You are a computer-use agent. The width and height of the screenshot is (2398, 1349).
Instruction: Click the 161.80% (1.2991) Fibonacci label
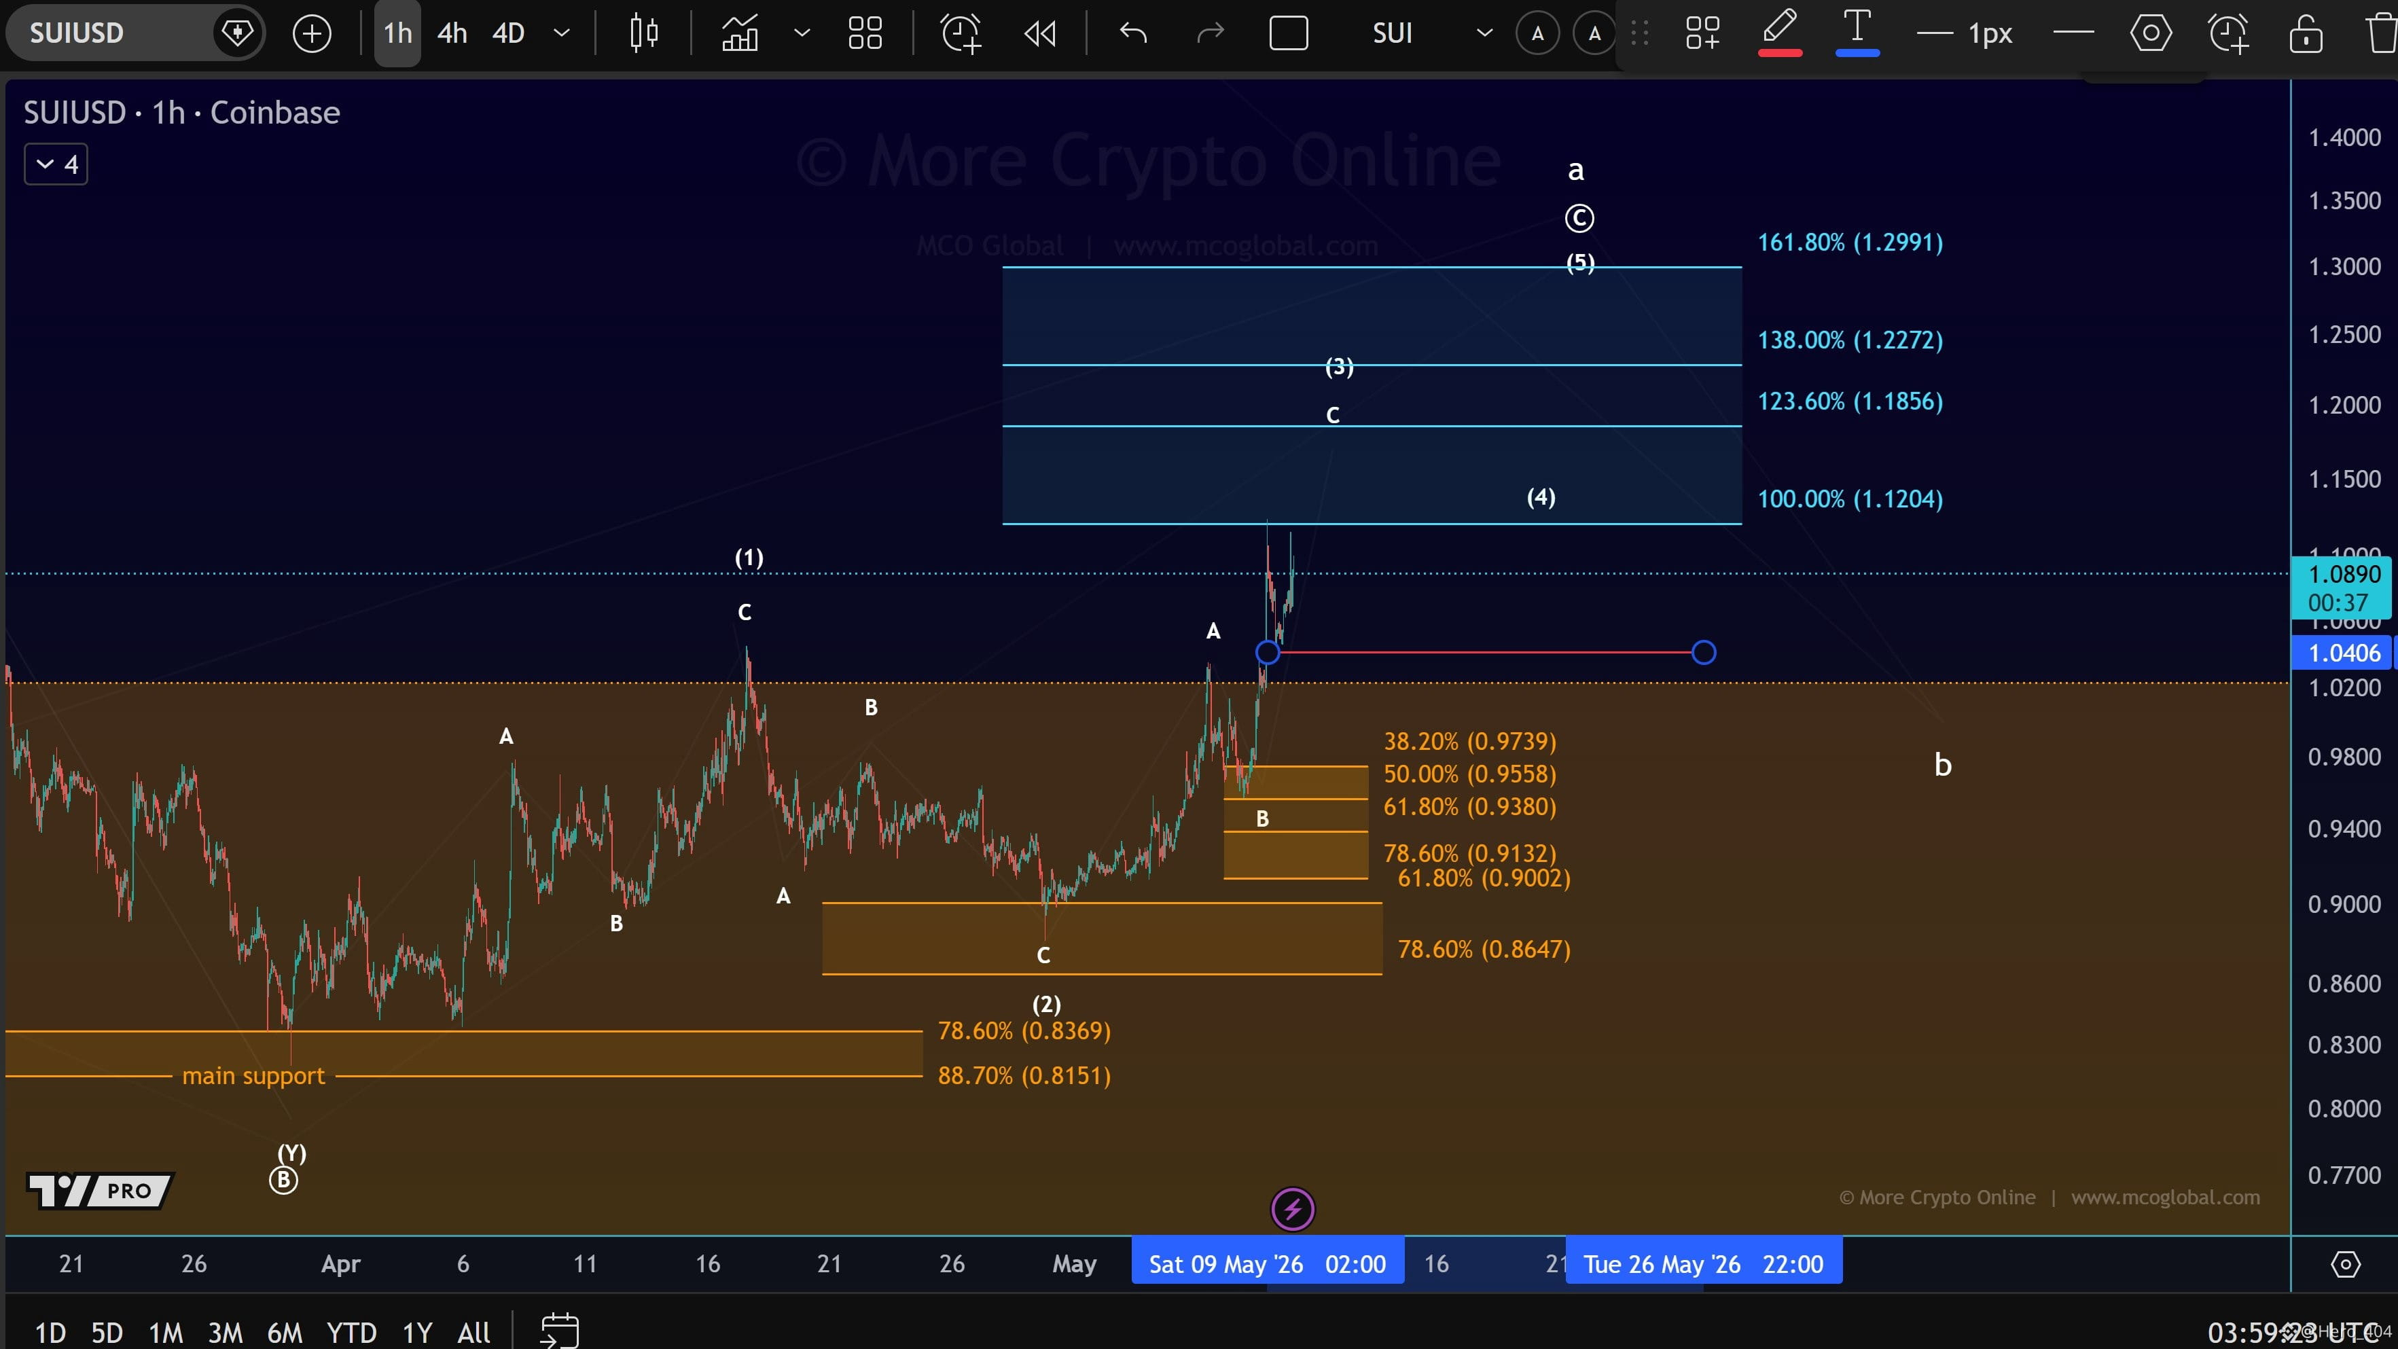[1850, 243]
